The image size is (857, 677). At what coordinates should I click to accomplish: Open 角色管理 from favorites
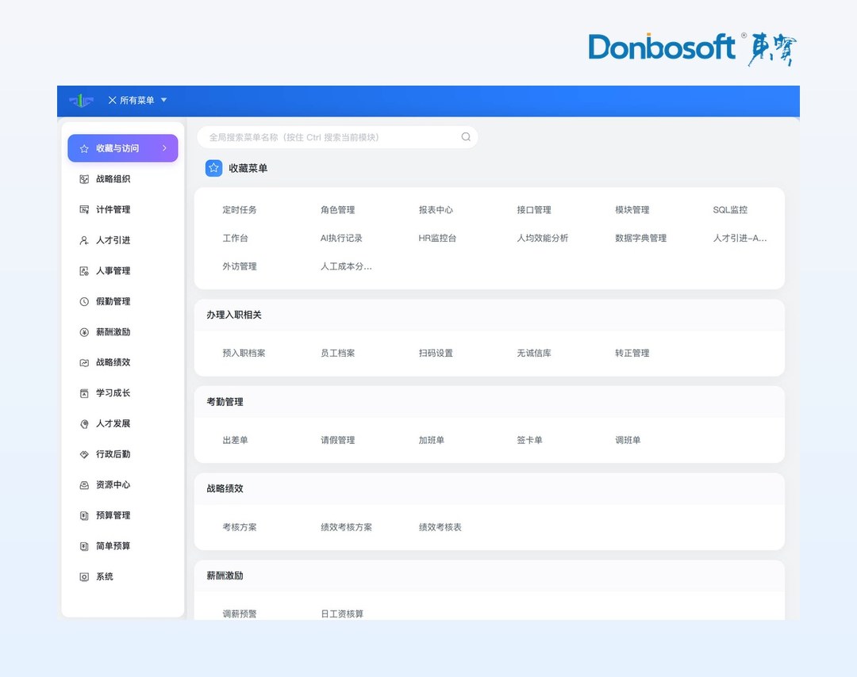[x=338, y=209]
